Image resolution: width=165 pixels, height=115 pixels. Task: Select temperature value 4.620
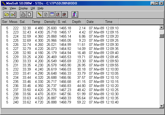[39, 98]
